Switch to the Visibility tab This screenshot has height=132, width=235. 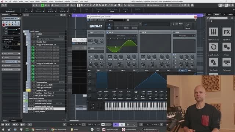tap(14, 15)
